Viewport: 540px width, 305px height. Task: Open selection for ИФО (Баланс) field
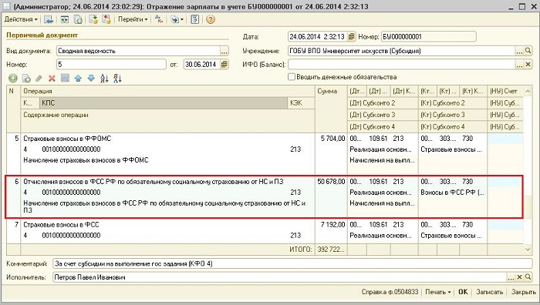(519, 64)
